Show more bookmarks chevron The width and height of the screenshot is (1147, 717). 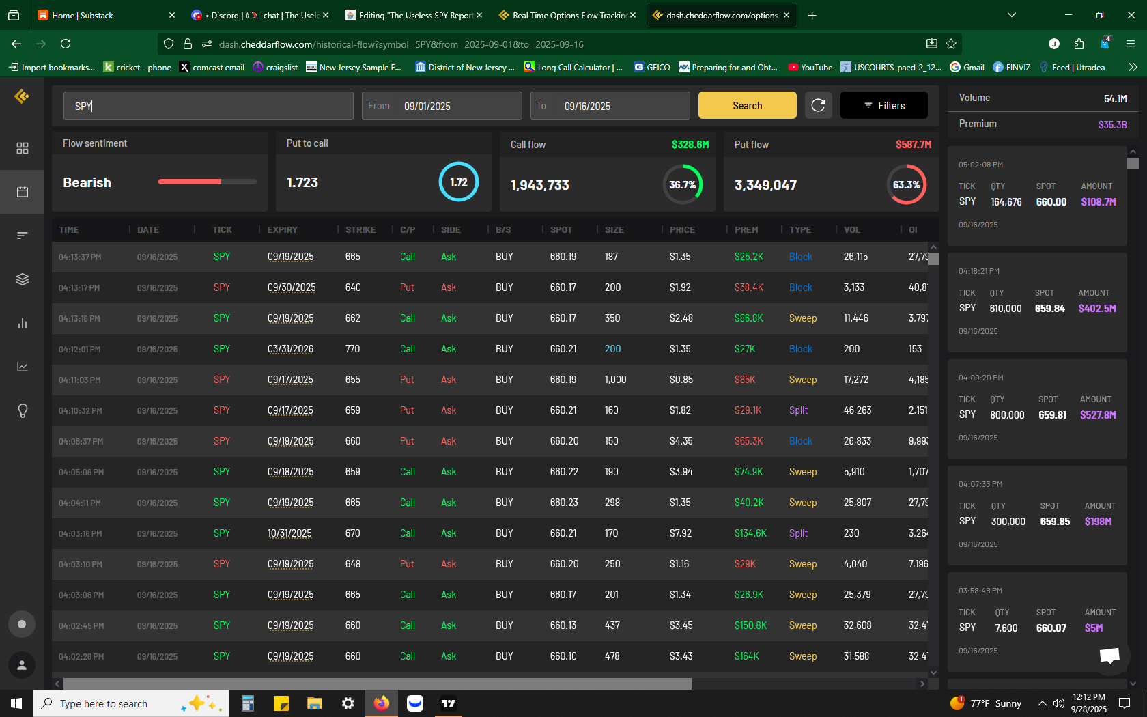click(1133, 67)
